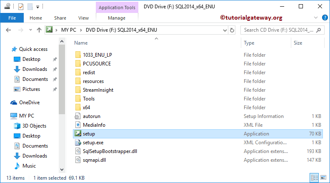Switch to the View ribbon tab
Viewport: 330px width, 183px height.
[84, 18]
